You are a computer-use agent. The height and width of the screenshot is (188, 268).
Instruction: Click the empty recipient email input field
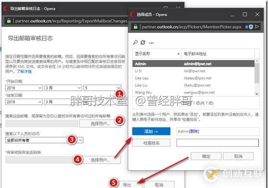[x=218, y=143]
